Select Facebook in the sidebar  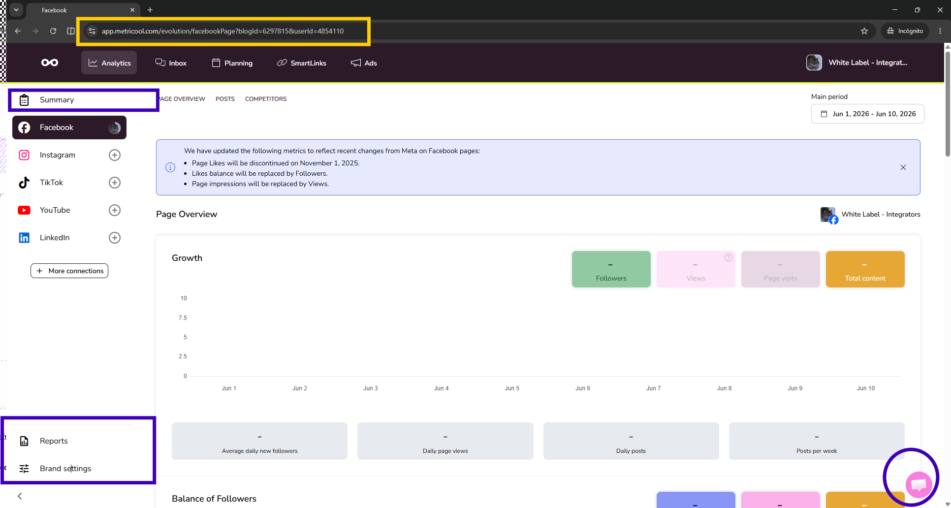pos(69,127)
